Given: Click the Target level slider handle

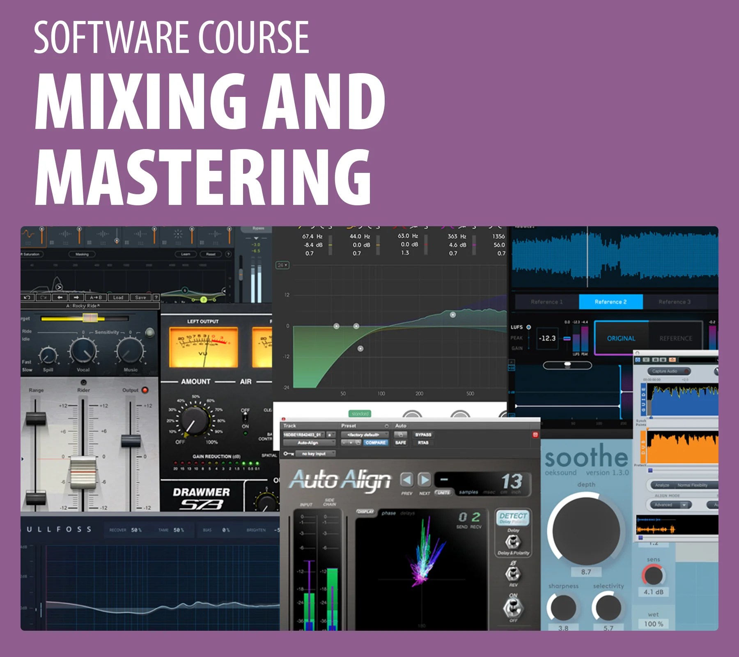Looking at the screenshot, I should pos(90,318).
